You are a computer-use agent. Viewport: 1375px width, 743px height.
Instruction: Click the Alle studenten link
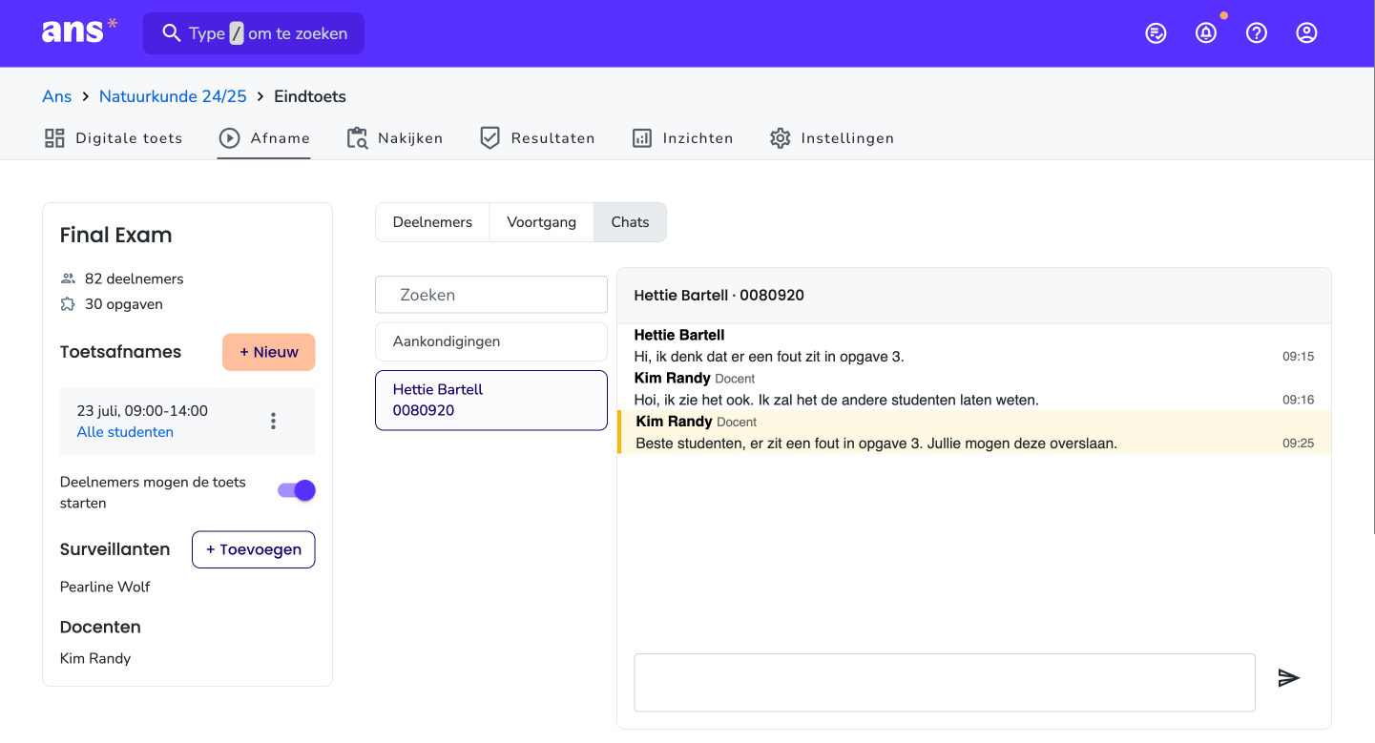click(x=125, y=432)
